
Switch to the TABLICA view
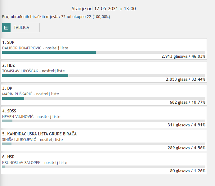(21, 27)
